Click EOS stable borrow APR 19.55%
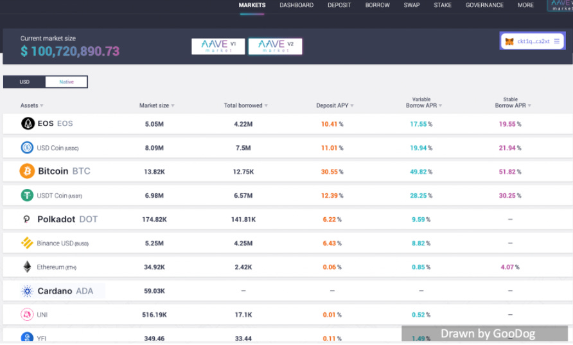573x345 pixels. click(x=510, y=124)
